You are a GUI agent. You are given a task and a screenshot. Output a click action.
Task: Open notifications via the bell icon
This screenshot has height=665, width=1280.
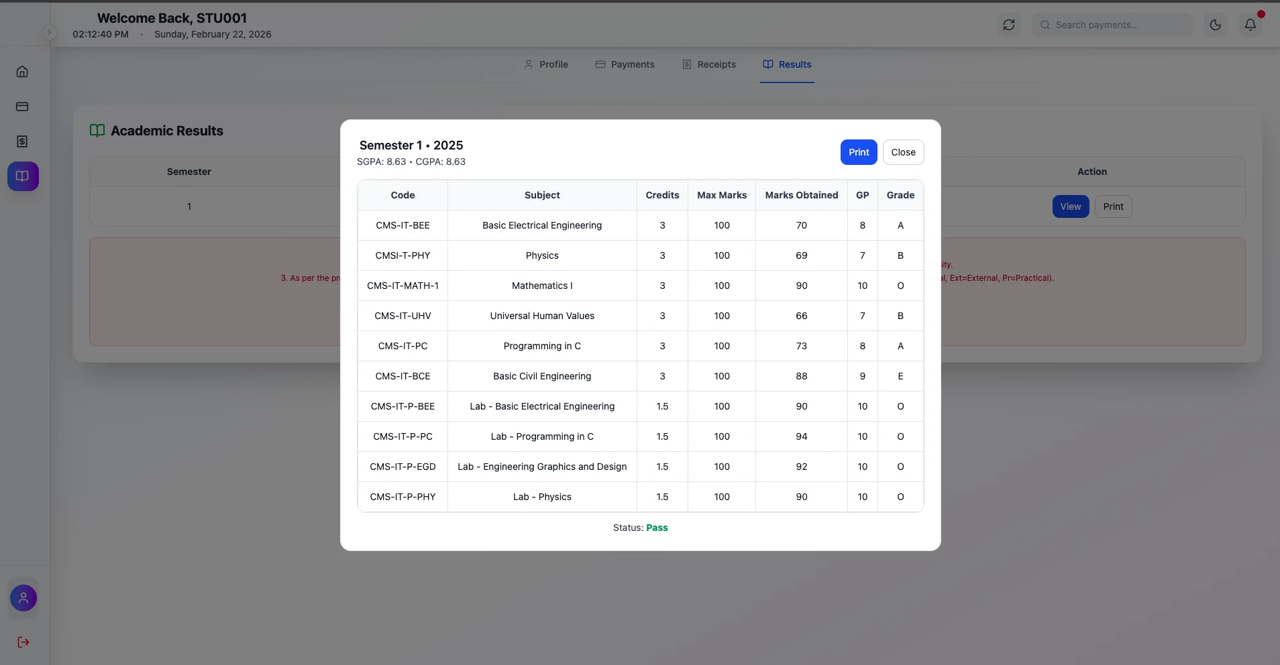coord(1250,25)
